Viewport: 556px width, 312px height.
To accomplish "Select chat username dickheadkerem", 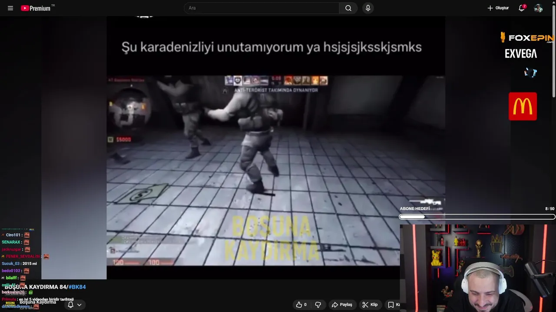I will coord(16,307).
